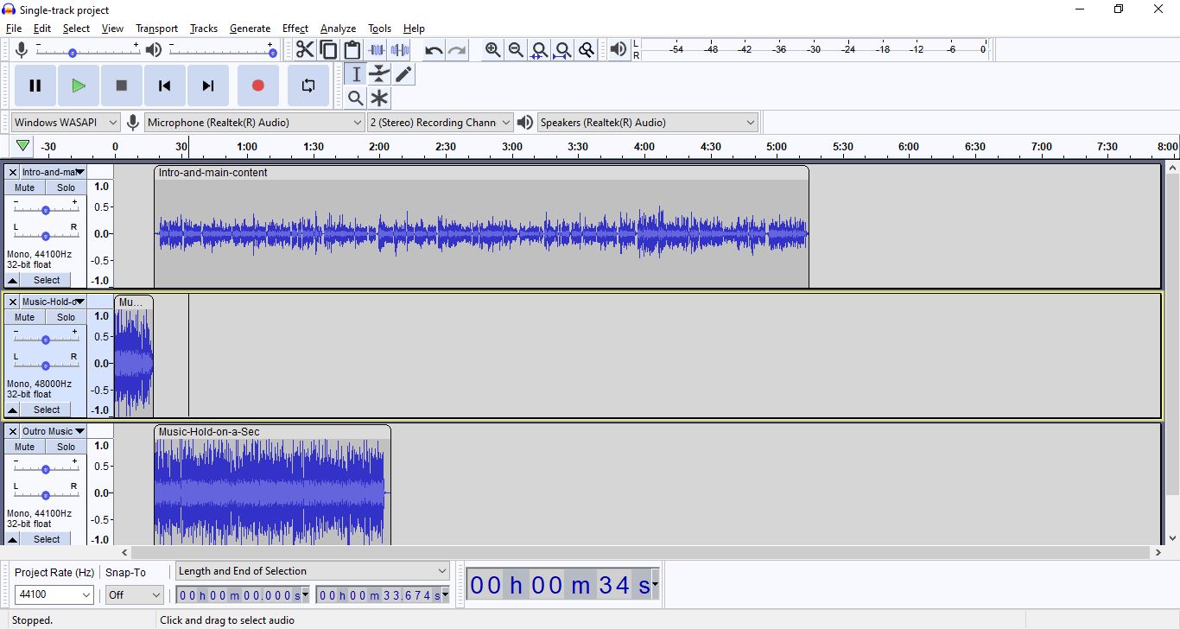Open Length and End of Selection dropdown
The image size is (1180, 629).
click(313, 571)
